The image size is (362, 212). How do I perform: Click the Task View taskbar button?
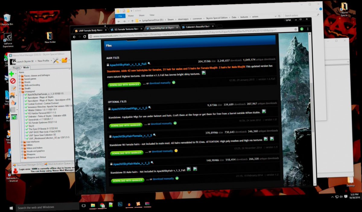84,205
